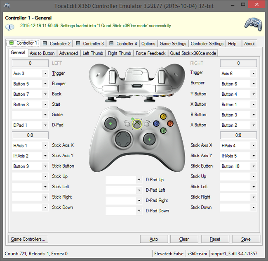Open the D-Pad Down dropdown
This screenshot has width=268, height=261.
click(139, 211)
